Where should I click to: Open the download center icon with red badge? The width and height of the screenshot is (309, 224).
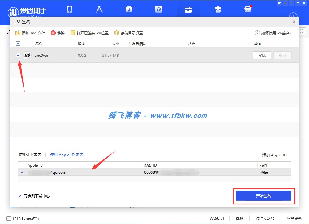tap(247, 9)
